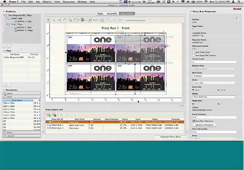Click the ruler measure toolbar icon
Viewport: 244px width, 170px height.
(x=95, y=20)
